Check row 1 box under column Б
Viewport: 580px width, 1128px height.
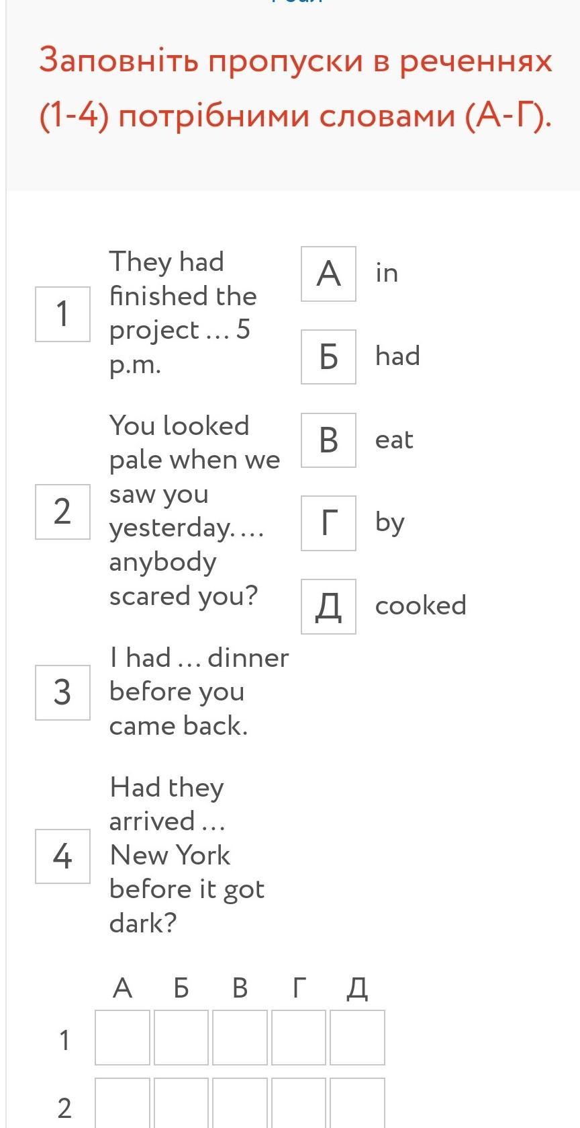181,1037
